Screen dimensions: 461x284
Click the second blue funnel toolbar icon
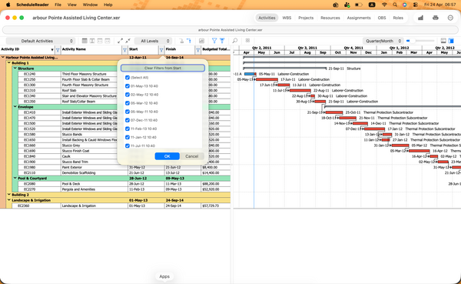[x=222, y=41]
